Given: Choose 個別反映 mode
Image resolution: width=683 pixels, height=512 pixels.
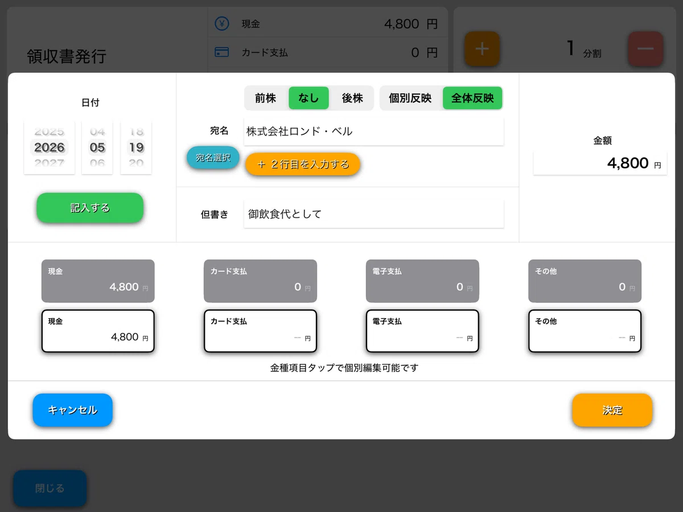Looking at the screenshot, I should click(410, 98).
